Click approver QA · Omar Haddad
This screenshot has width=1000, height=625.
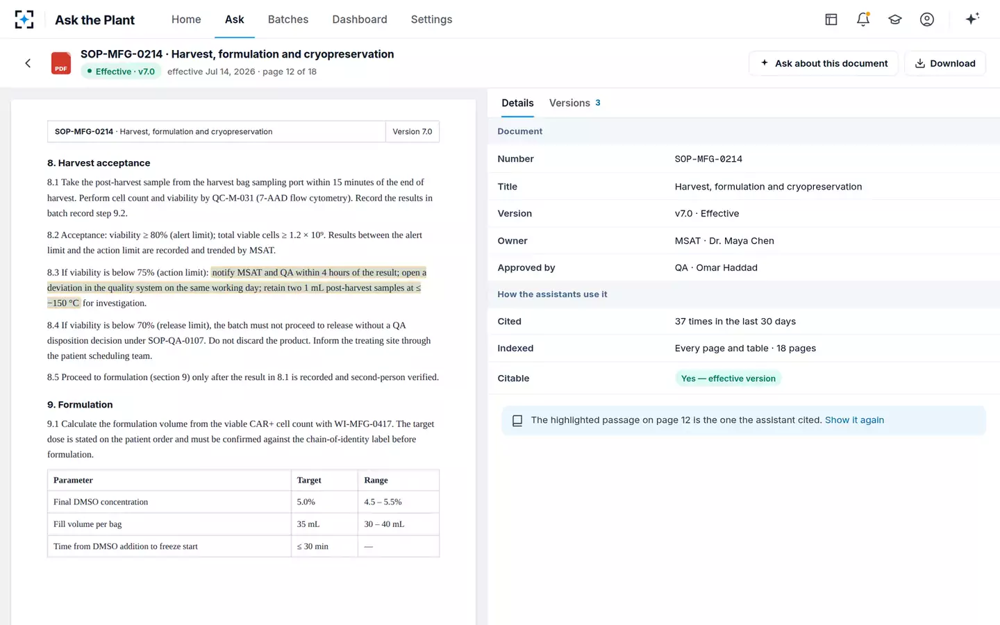[x=716, y=267]
